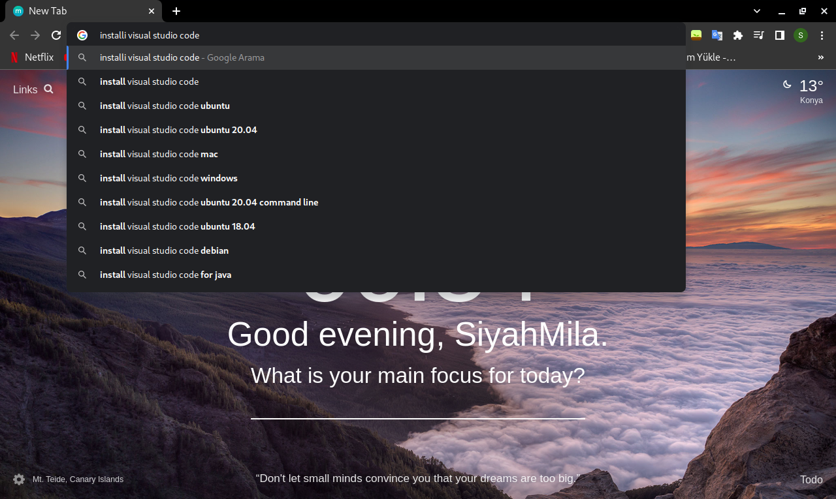The width and height of the screenshot is (836, 499).
Task: Click 'Mt. Teide, Canary Islands' photo info
Action: (78, 479)
